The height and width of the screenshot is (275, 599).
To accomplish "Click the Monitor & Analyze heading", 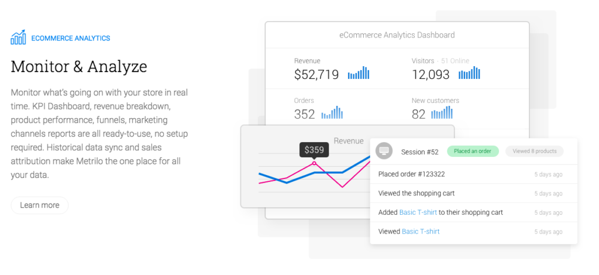I will pyautogui.click(x=79, y=67).
